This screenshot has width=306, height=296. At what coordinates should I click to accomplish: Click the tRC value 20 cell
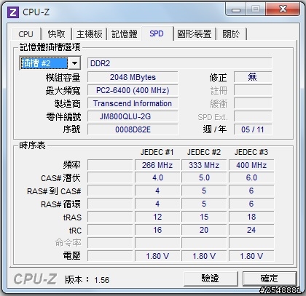204,230
